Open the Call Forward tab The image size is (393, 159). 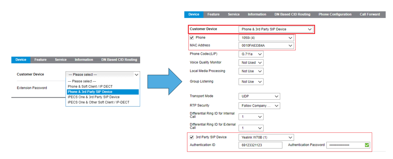(369, 15)
